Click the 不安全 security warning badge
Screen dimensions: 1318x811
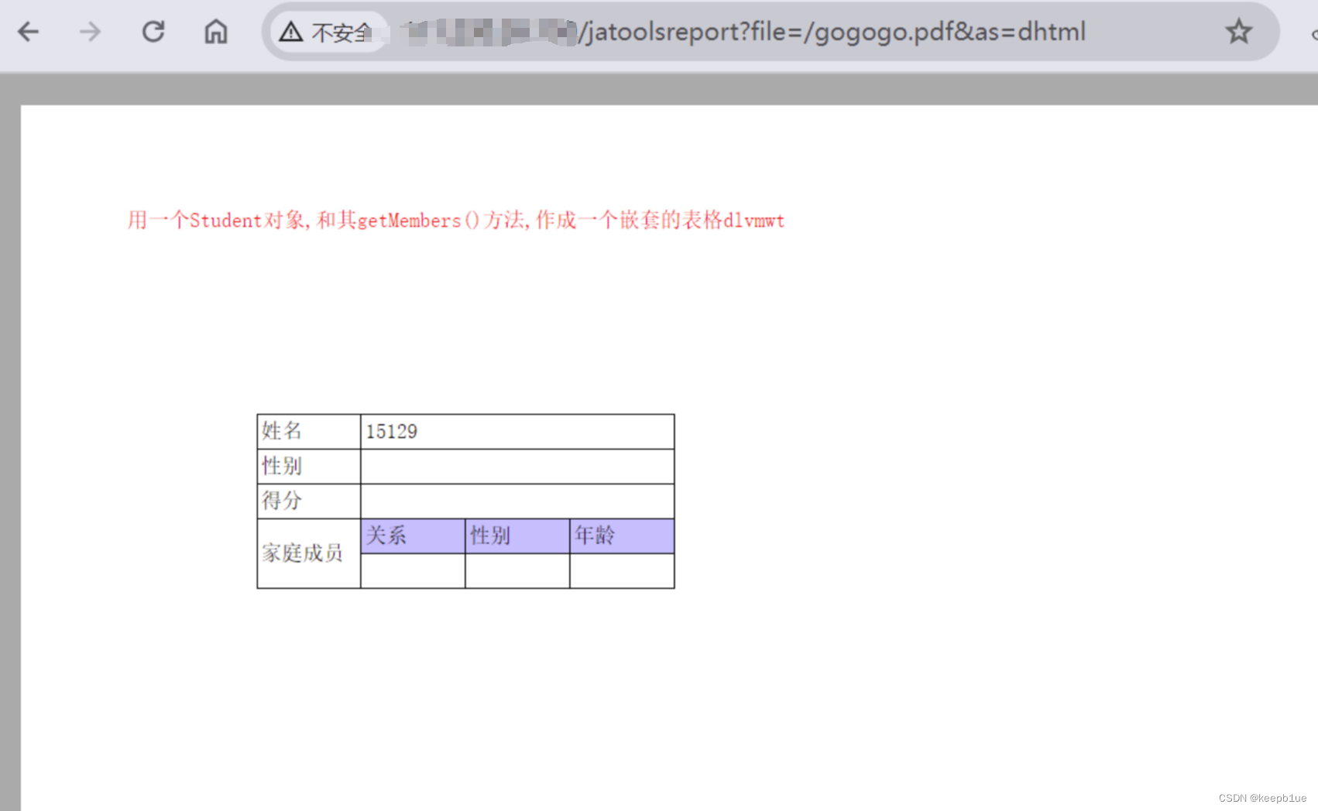point(329,32)
